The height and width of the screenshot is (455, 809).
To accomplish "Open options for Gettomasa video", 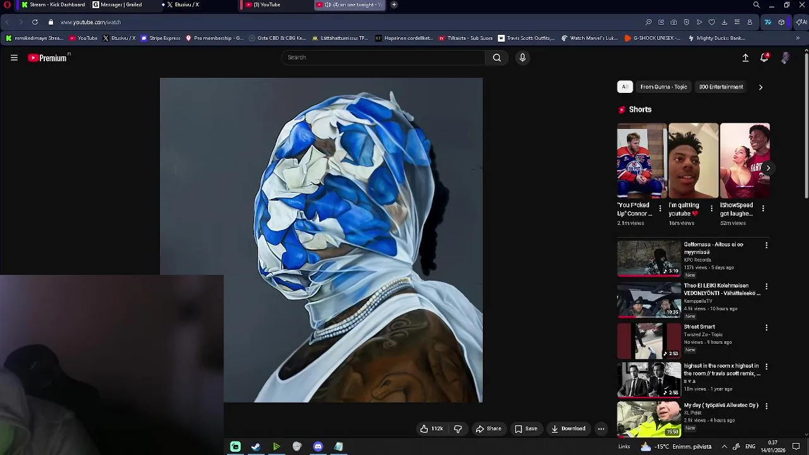I will coord(766,245).
